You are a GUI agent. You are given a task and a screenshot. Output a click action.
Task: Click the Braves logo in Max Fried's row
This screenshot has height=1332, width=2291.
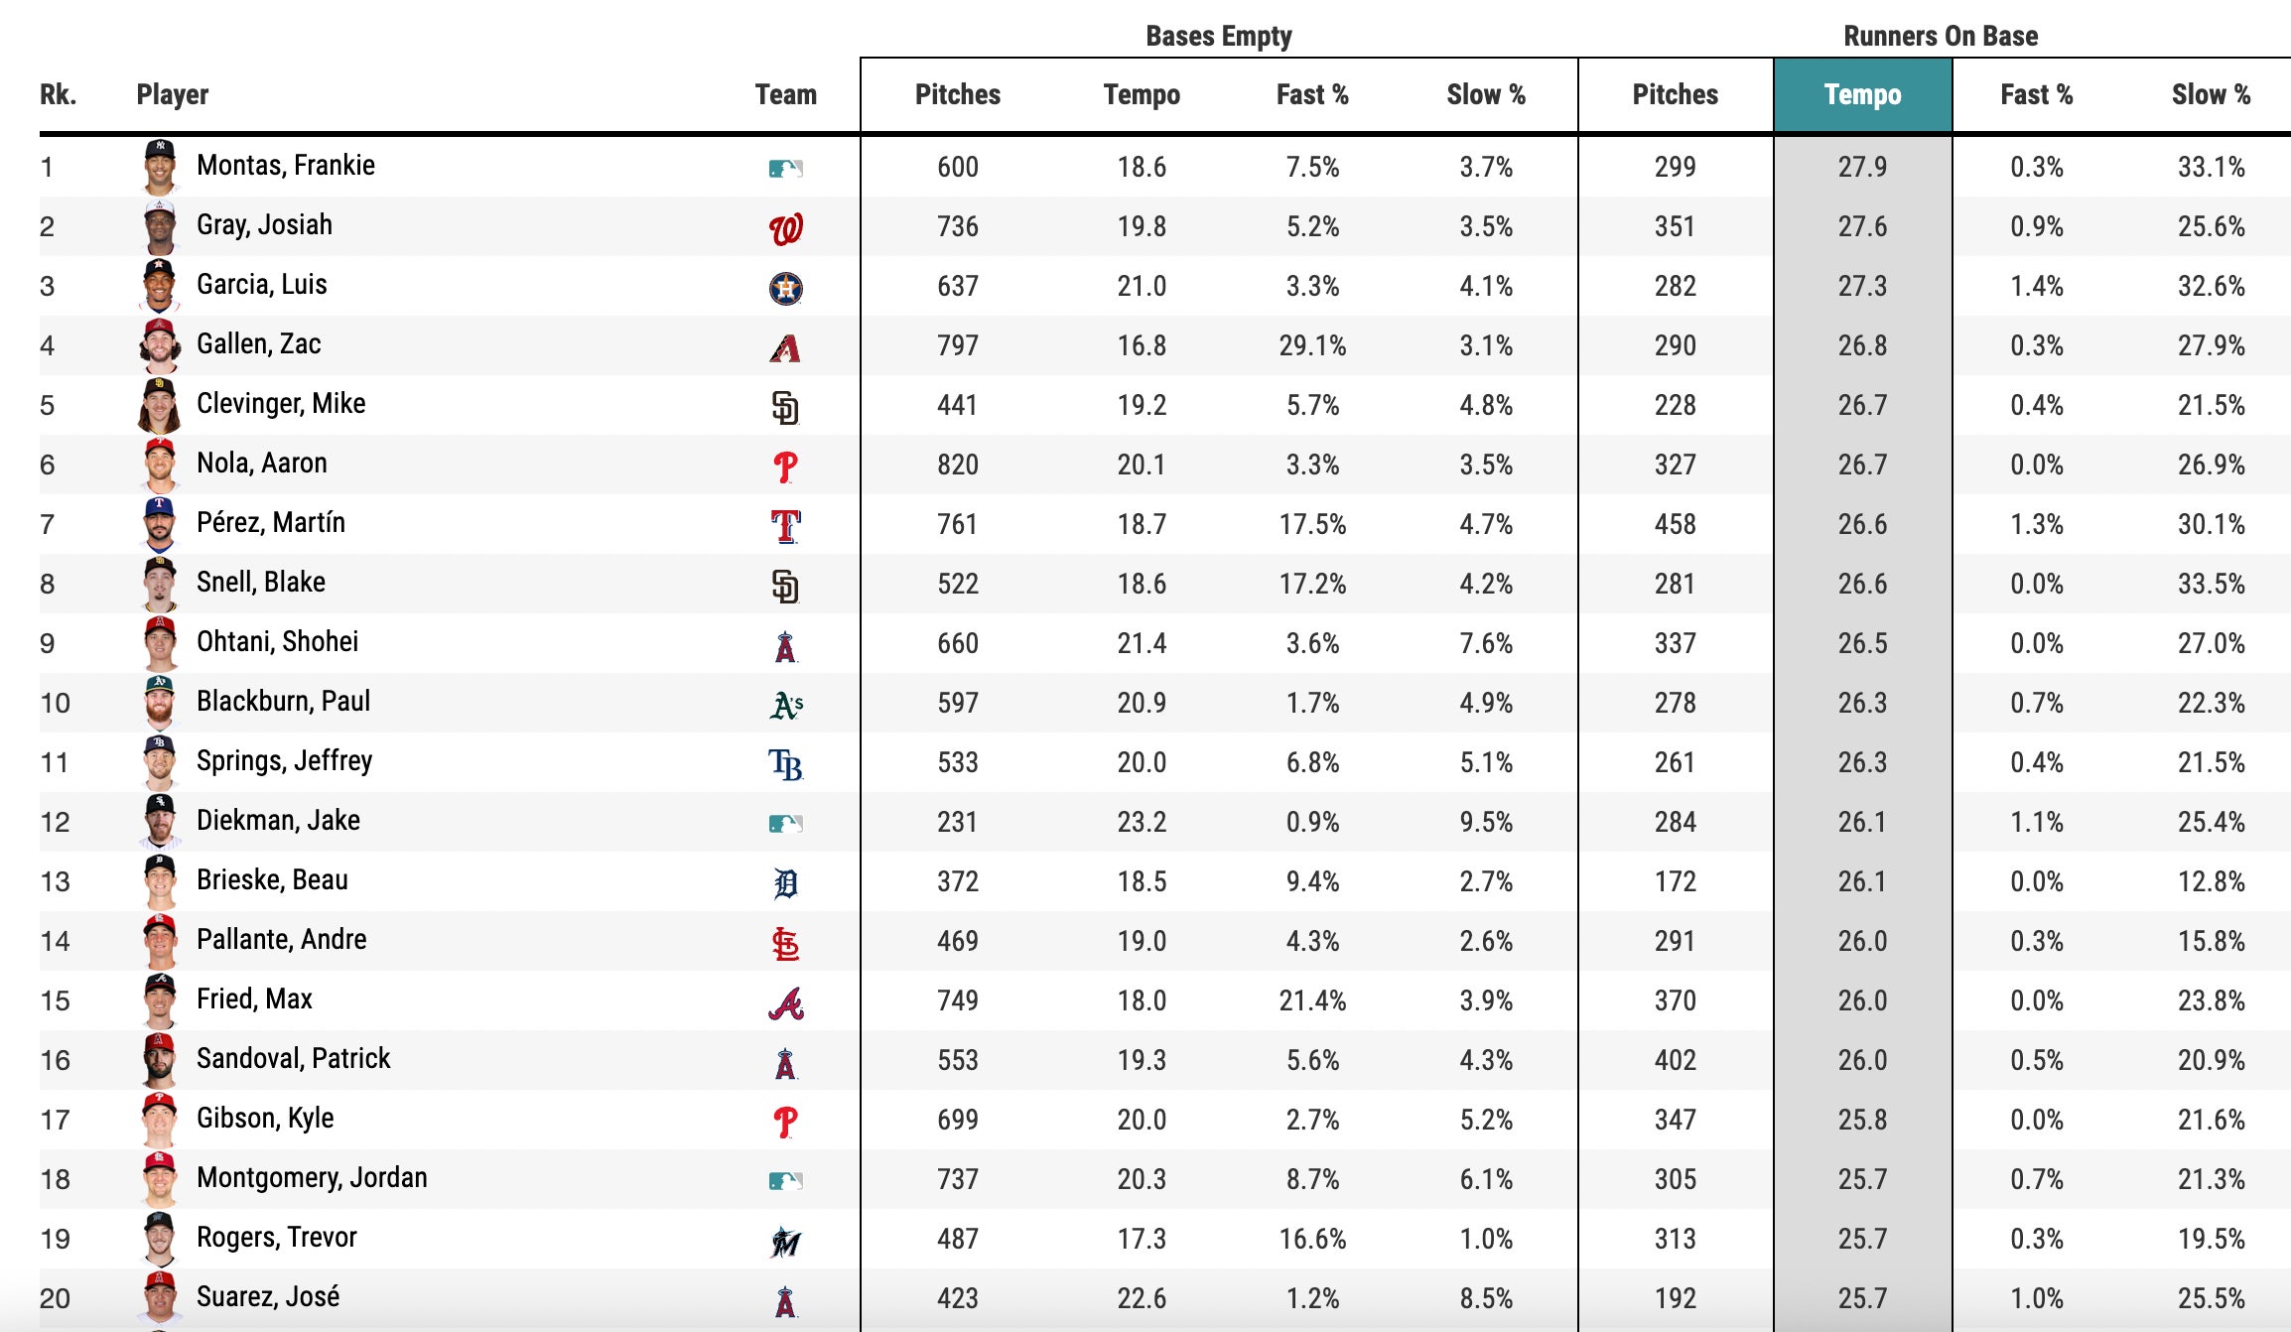785,1003
